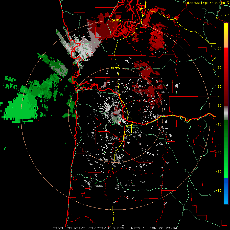Click the "100 NMI" range ring label

tap(116, 20)
